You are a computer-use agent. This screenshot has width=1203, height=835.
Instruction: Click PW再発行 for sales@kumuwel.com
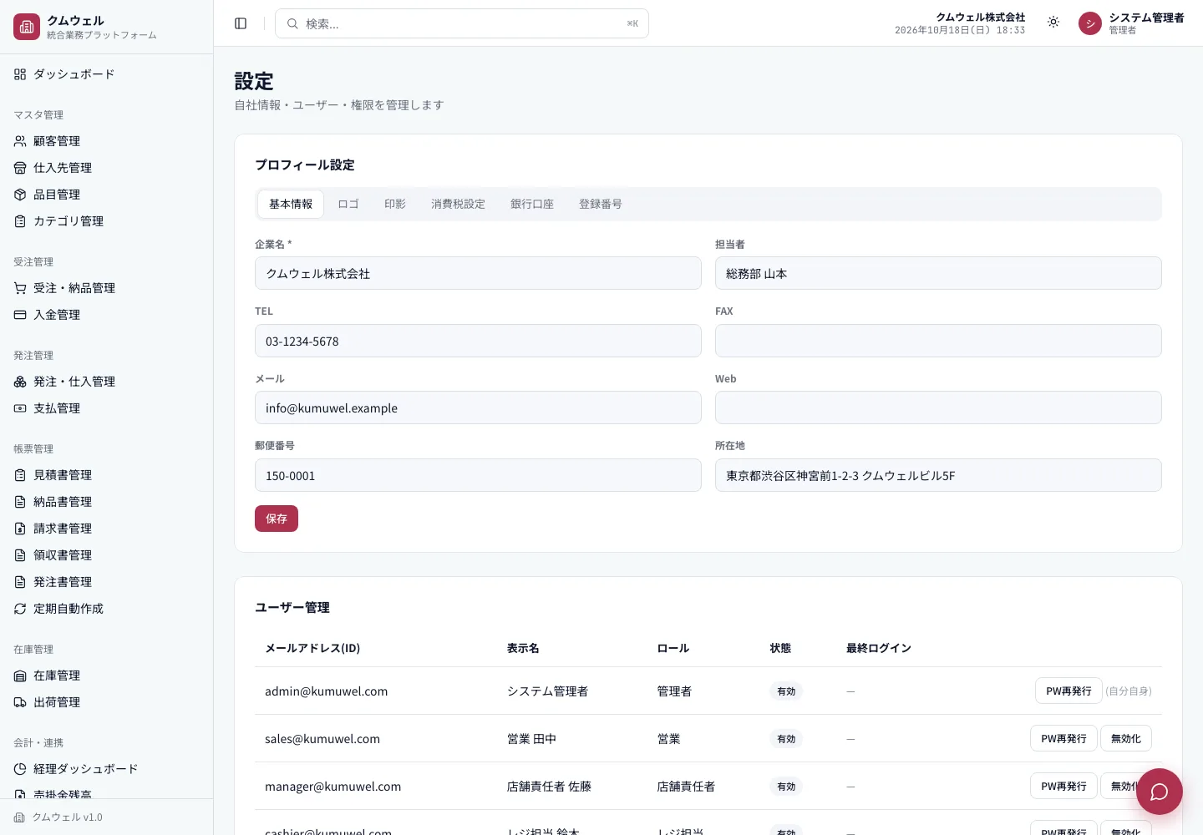(x=1063, y=738)
